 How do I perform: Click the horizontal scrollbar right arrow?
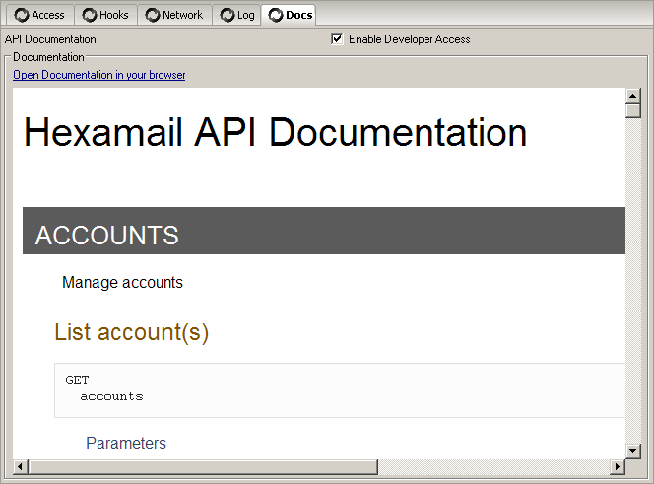tap(617, 466)
